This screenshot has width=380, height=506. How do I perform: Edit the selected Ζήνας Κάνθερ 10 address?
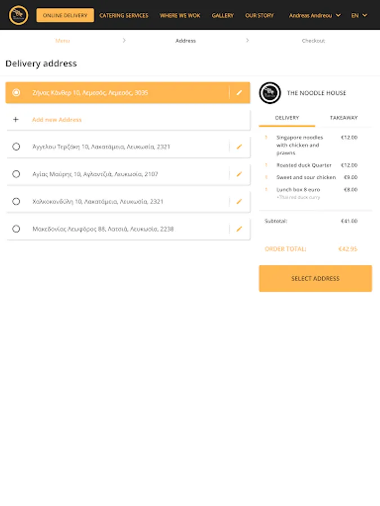tap(239, 93)
